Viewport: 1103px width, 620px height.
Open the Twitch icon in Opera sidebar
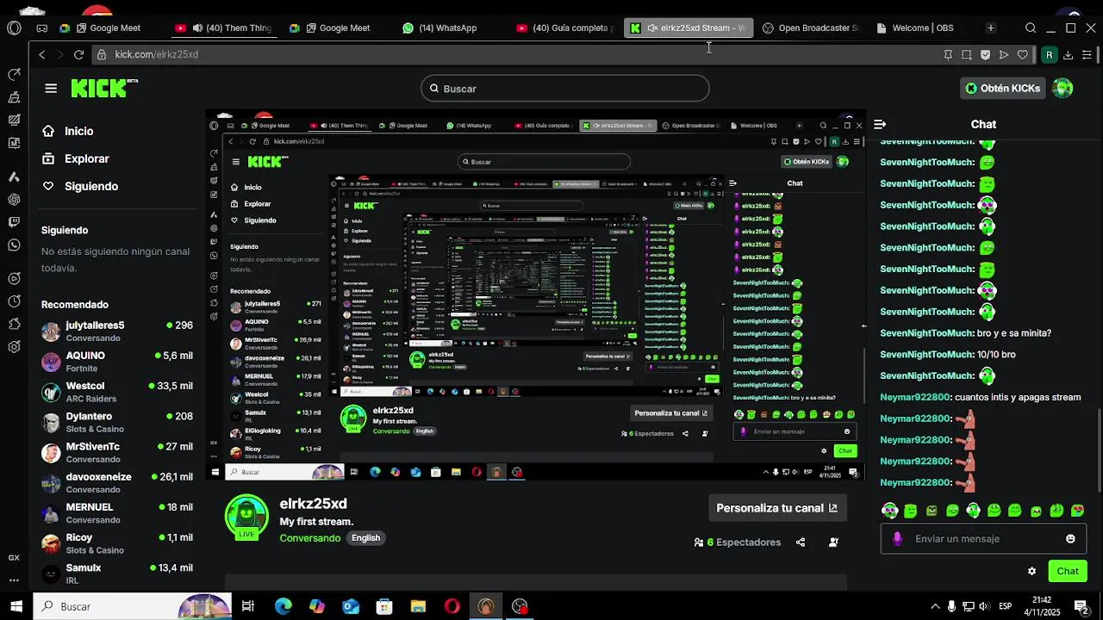(14, 222)
